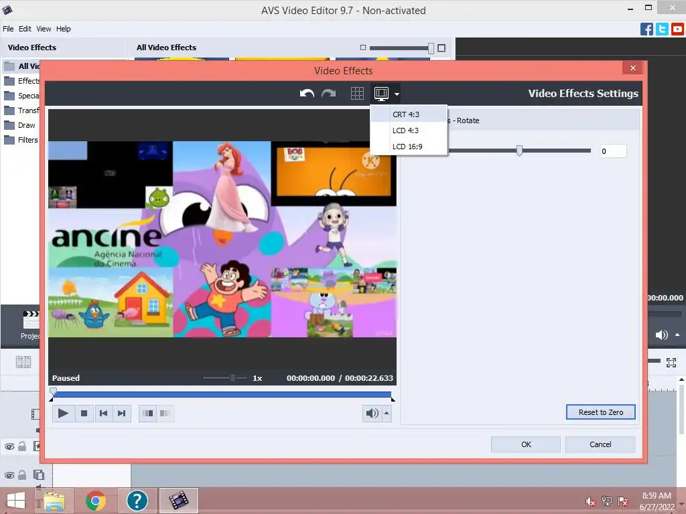Open the View menu

click(x=44, y=29)
